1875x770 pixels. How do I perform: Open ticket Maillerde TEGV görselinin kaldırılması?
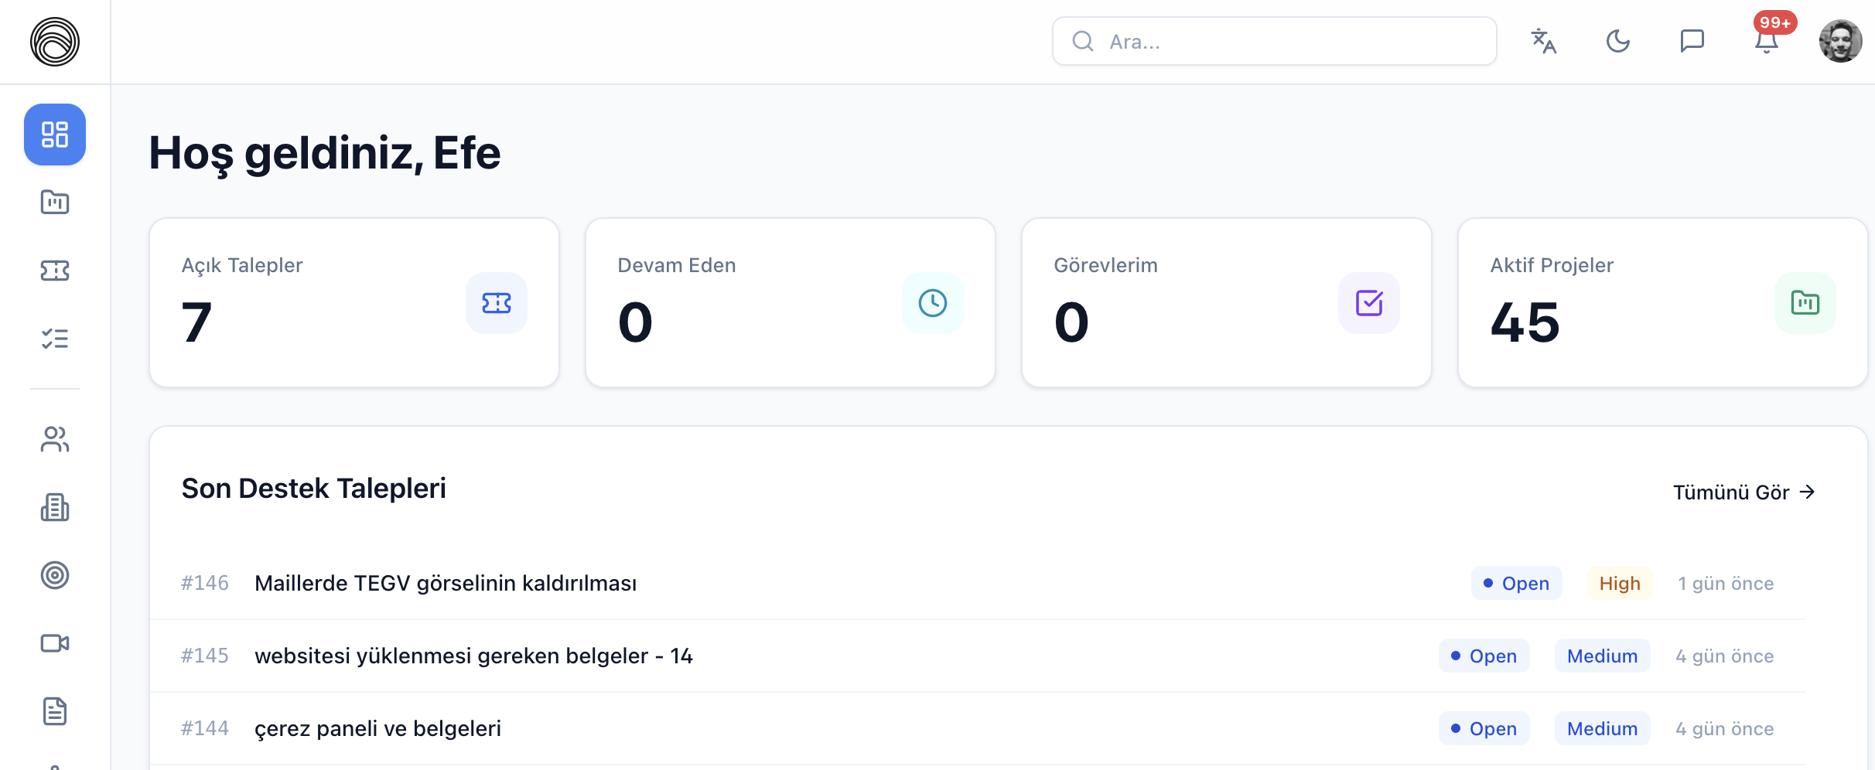(x=446, y=583)
